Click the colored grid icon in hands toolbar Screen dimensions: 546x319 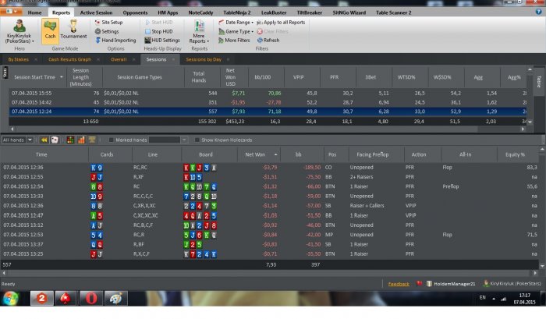[x=70, y=140]
